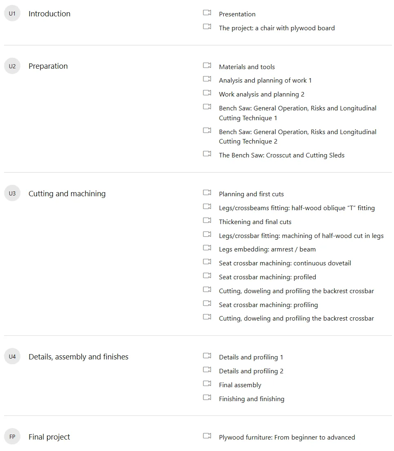Click video icon beside Final assembly
The image size is (394, 451).
point(207,384)
